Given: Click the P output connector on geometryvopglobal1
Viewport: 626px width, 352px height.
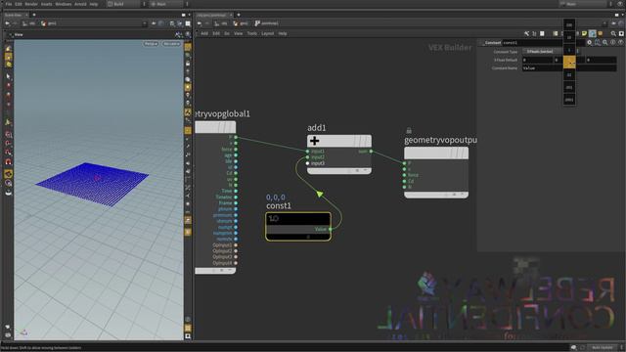Looking at the screenshot, I should (x=236, y=137).
